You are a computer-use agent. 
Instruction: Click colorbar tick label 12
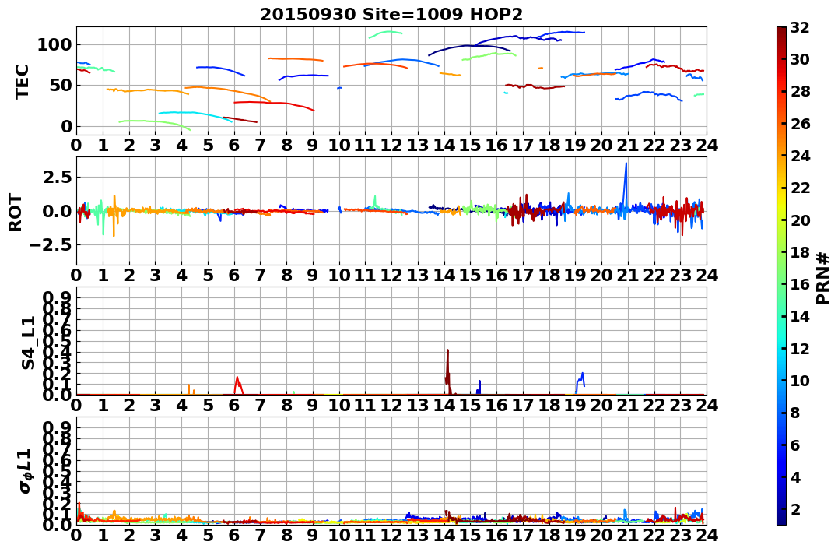800,348
